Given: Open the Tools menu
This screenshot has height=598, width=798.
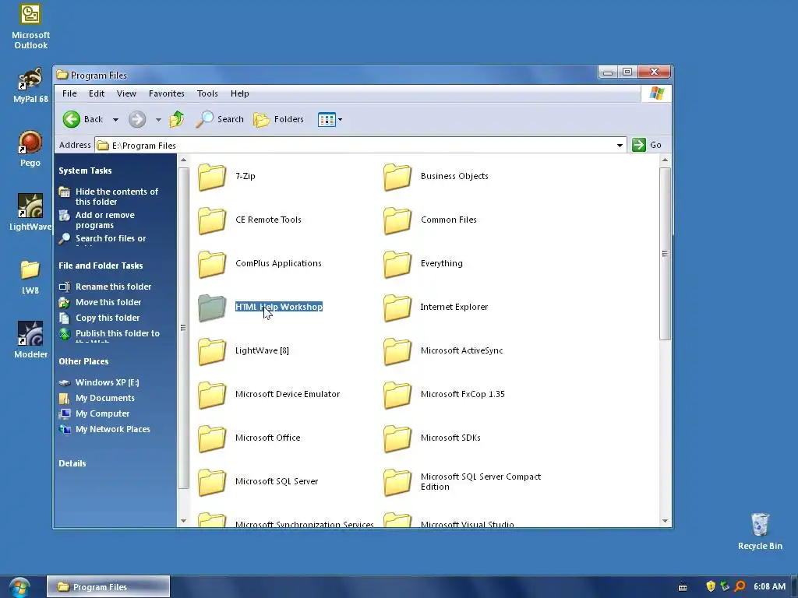Looking at the screenshot, I should (207, 93).
